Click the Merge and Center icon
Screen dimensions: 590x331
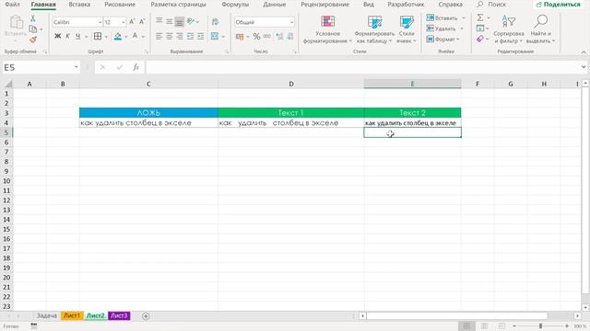[x=215, y=36]
